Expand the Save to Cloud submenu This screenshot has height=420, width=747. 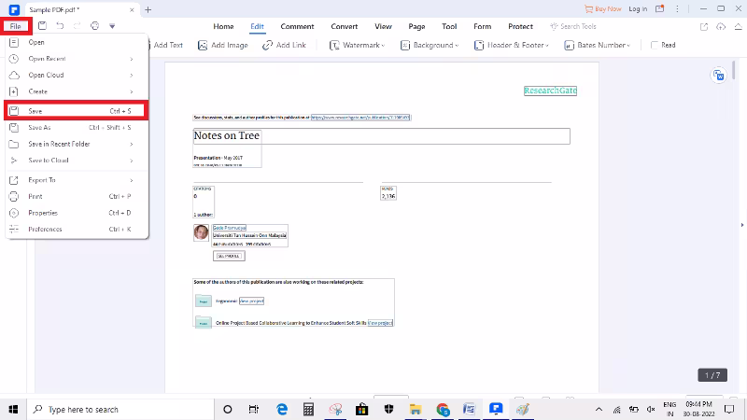click(x=77, y=161)
